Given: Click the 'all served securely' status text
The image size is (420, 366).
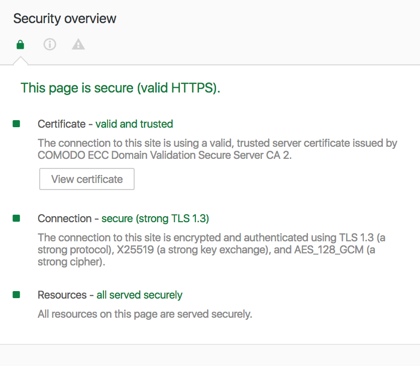Looking at the screenshot, I should pos(140,295).
